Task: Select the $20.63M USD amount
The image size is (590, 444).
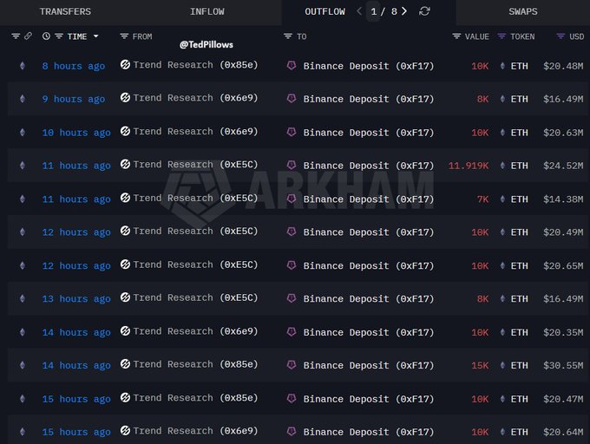Action: click(x=563, y=133)
